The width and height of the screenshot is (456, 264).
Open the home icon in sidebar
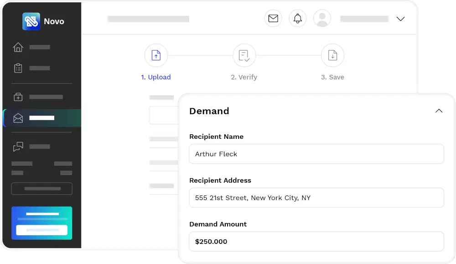[18, 47]
